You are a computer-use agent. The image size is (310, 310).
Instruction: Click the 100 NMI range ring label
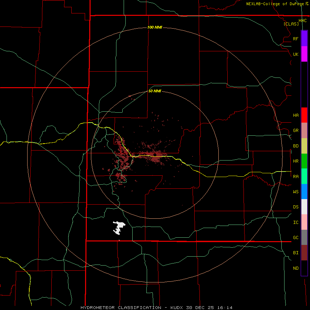coord(155,27)
